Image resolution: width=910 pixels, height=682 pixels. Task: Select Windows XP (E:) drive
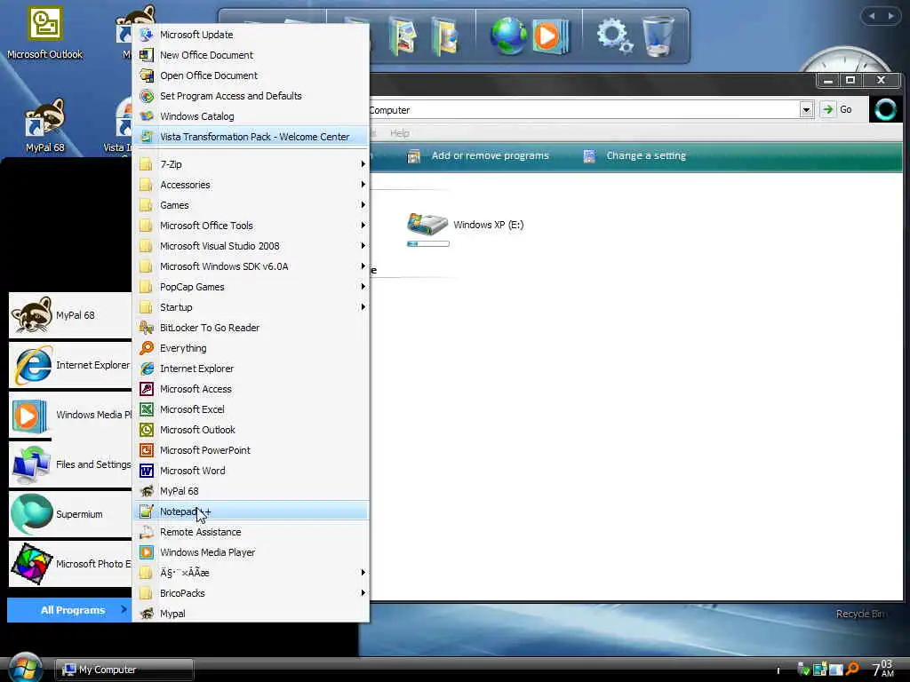[465, 229]
